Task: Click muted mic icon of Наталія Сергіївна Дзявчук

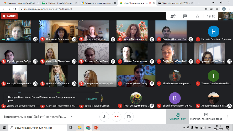Action: [x=198, y=39]
